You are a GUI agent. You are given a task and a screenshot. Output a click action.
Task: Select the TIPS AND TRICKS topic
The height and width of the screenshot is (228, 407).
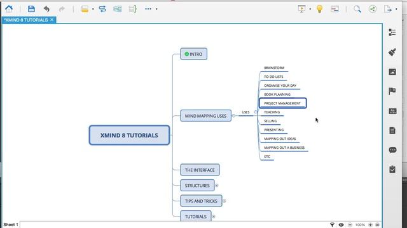[x=201, y=201]
